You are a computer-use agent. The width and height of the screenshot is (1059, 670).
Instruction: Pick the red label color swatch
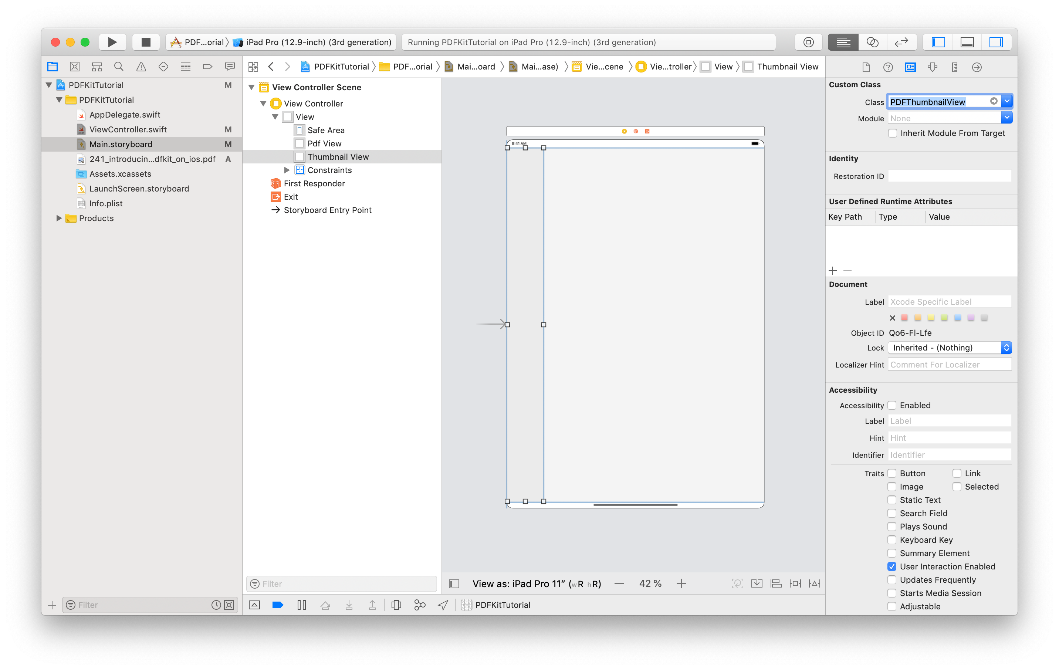(905, 318)
